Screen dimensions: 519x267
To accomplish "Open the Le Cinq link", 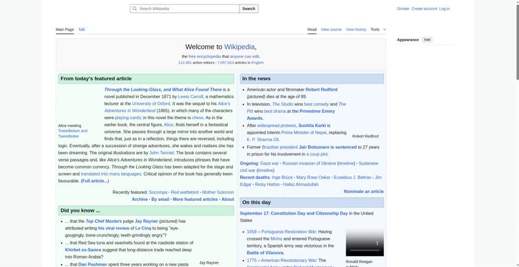I will point(143,228).
